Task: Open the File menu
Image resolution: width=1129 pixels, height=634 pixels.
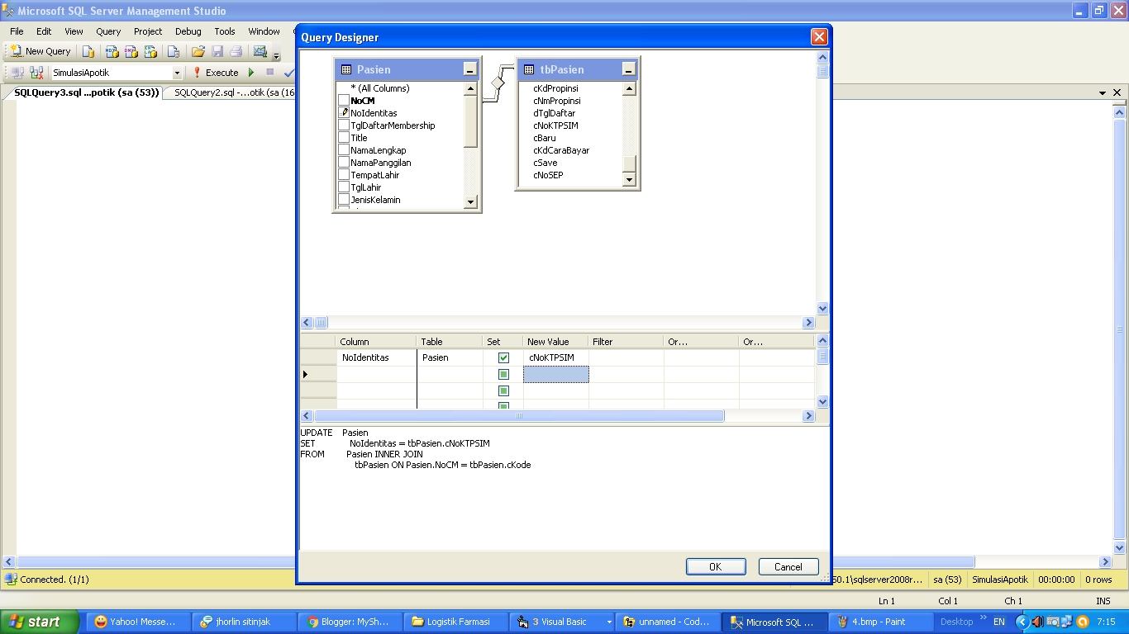Action: 17,31
